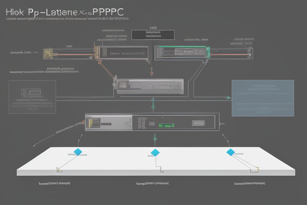The image size is (307, 205).
Task: Click the far-right connector end piece
Action: 251,50
